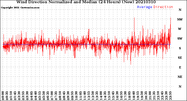Click the '16:55' time label
The image size is (187, 101).
(121, 96)
